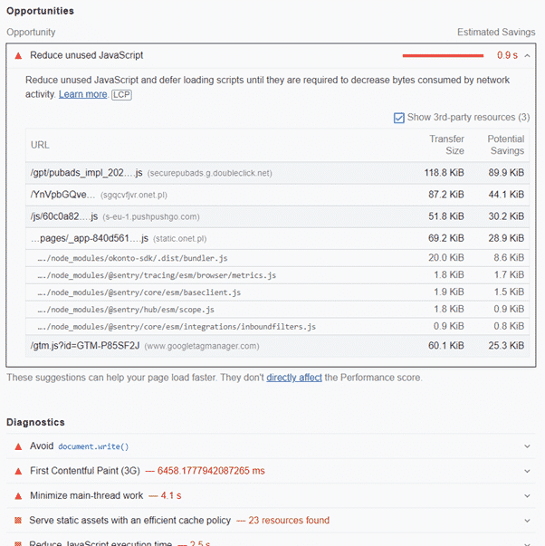Click the 25.3 KiB savings for gtm.js
This screenshot has height=546, width=545.
point(506,345)
